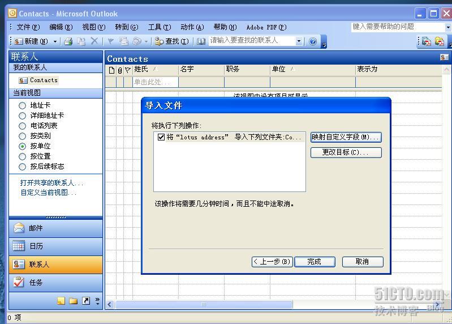This screenshot has width=452, height=324.
Task: Open the Tasks navigation pane button
Action: coord(55,282)
